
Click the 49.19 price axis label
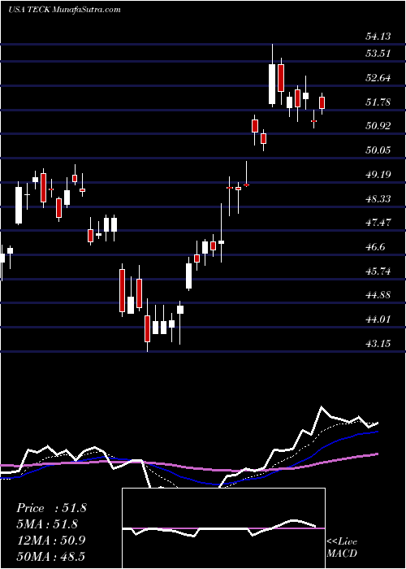point(378,175)
